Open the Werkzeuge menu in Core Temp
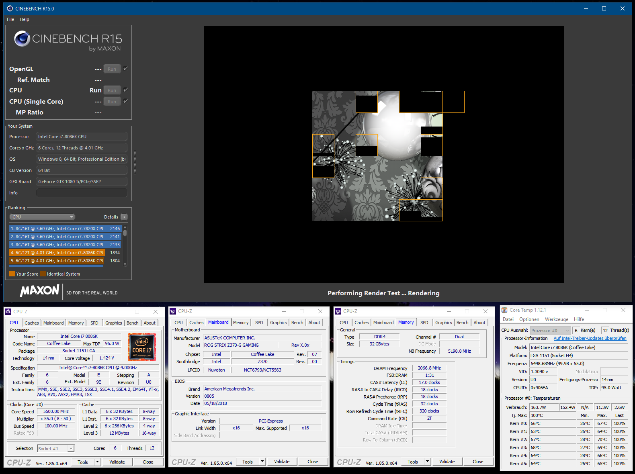 click(x=557, y=319)
